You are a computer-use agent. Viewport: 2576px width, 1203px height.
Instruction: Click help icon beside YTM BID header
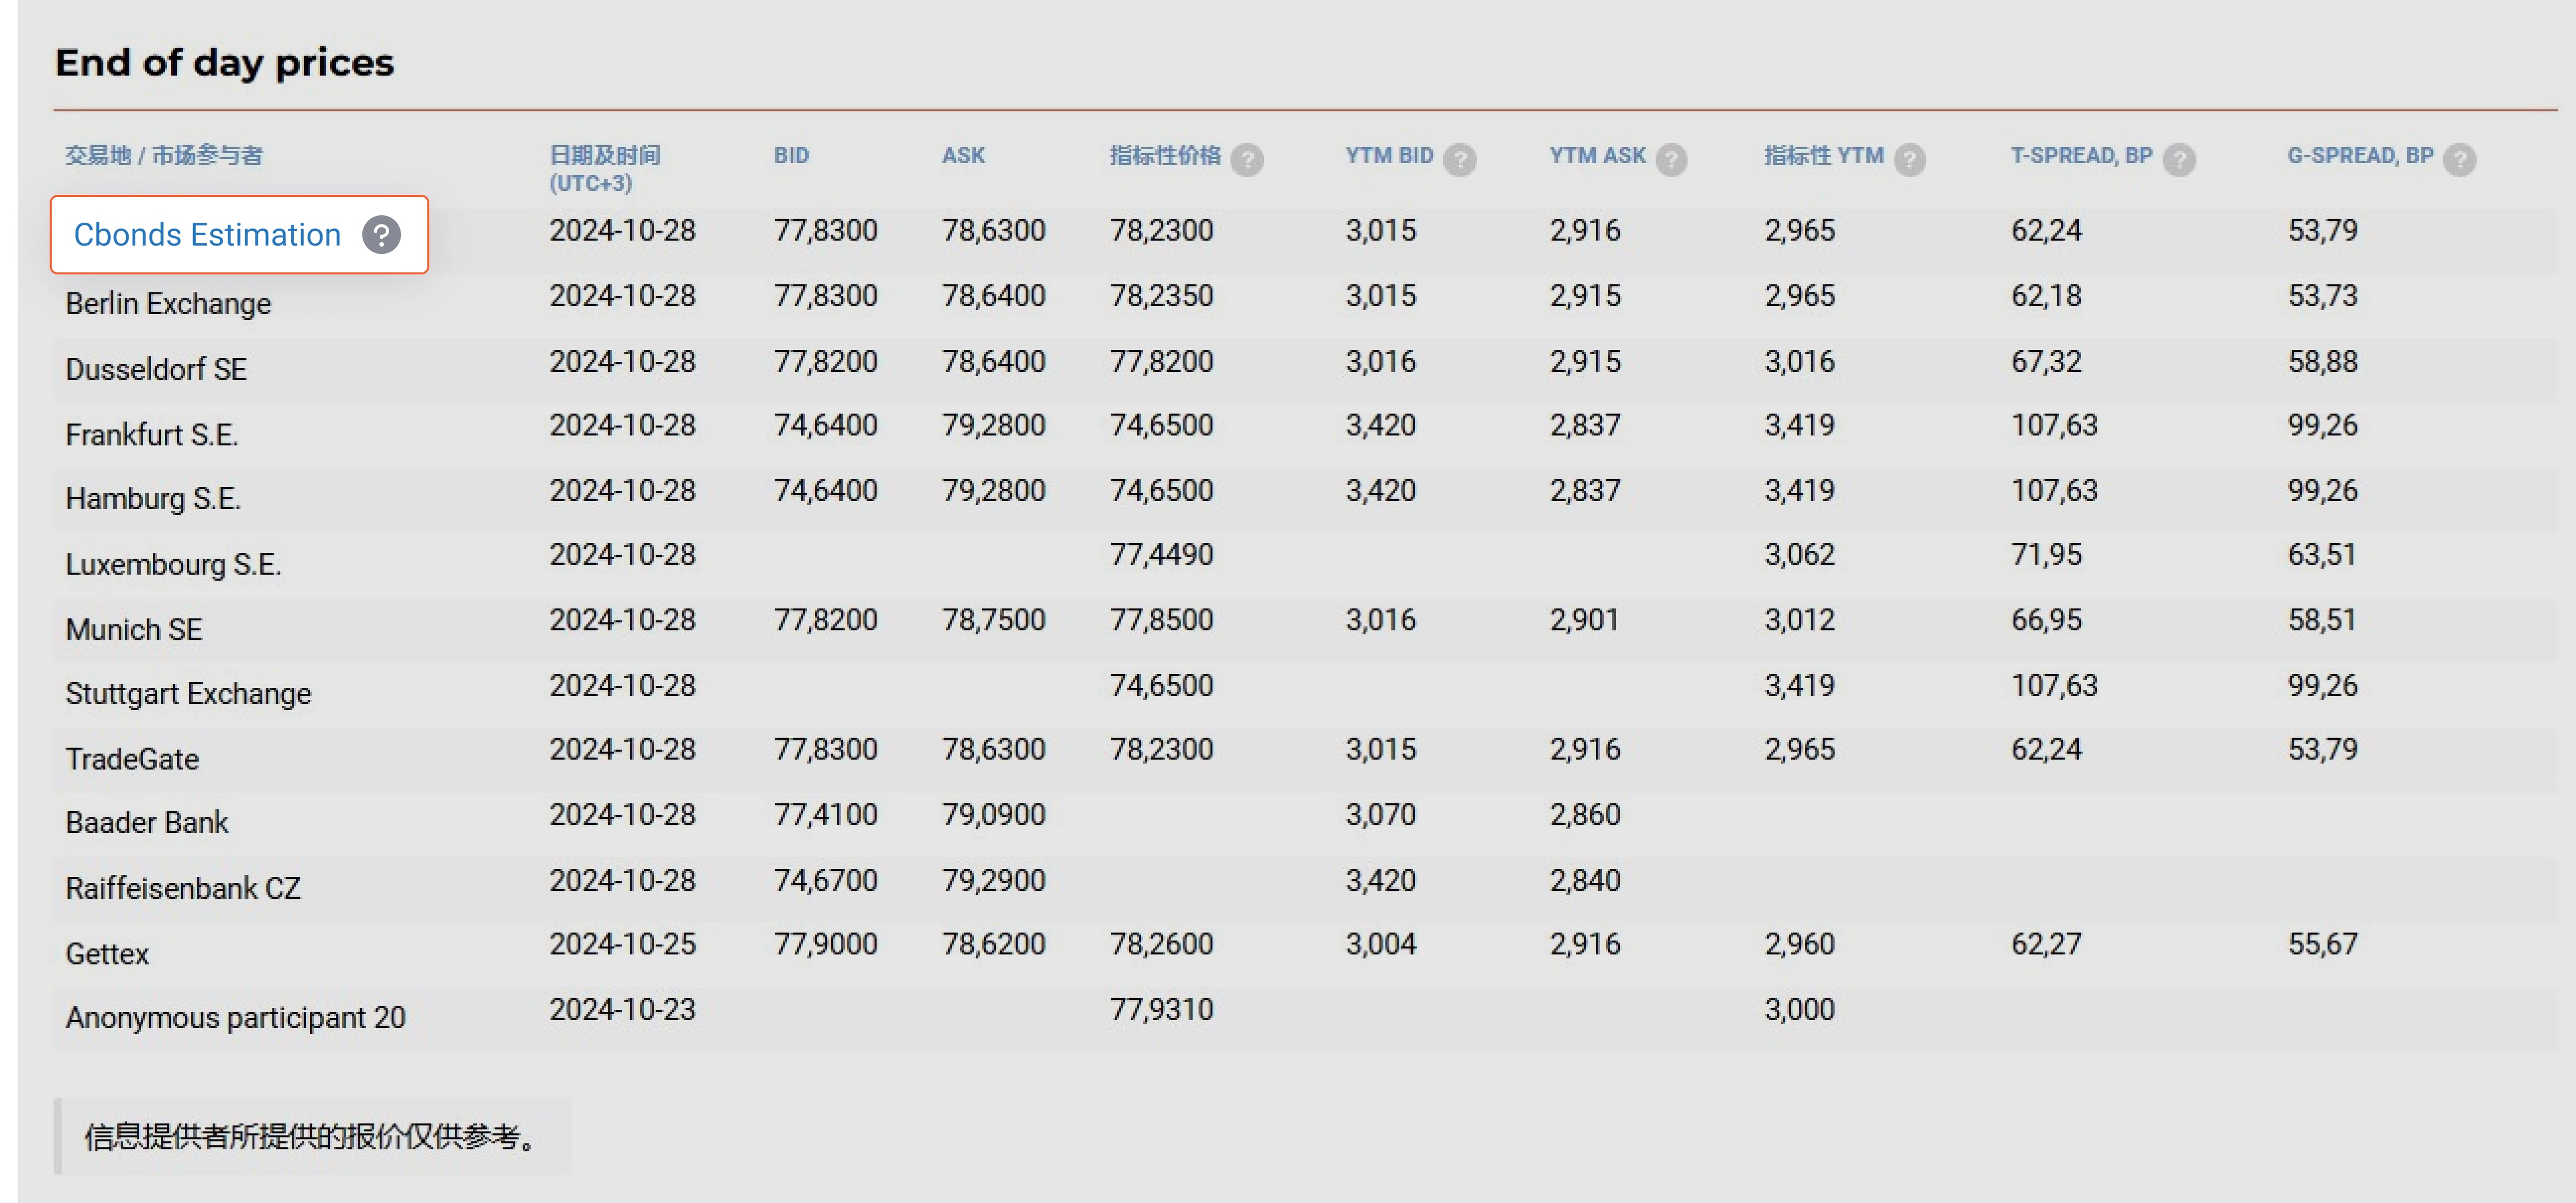pyautogui.click(x=1460, y=159)
